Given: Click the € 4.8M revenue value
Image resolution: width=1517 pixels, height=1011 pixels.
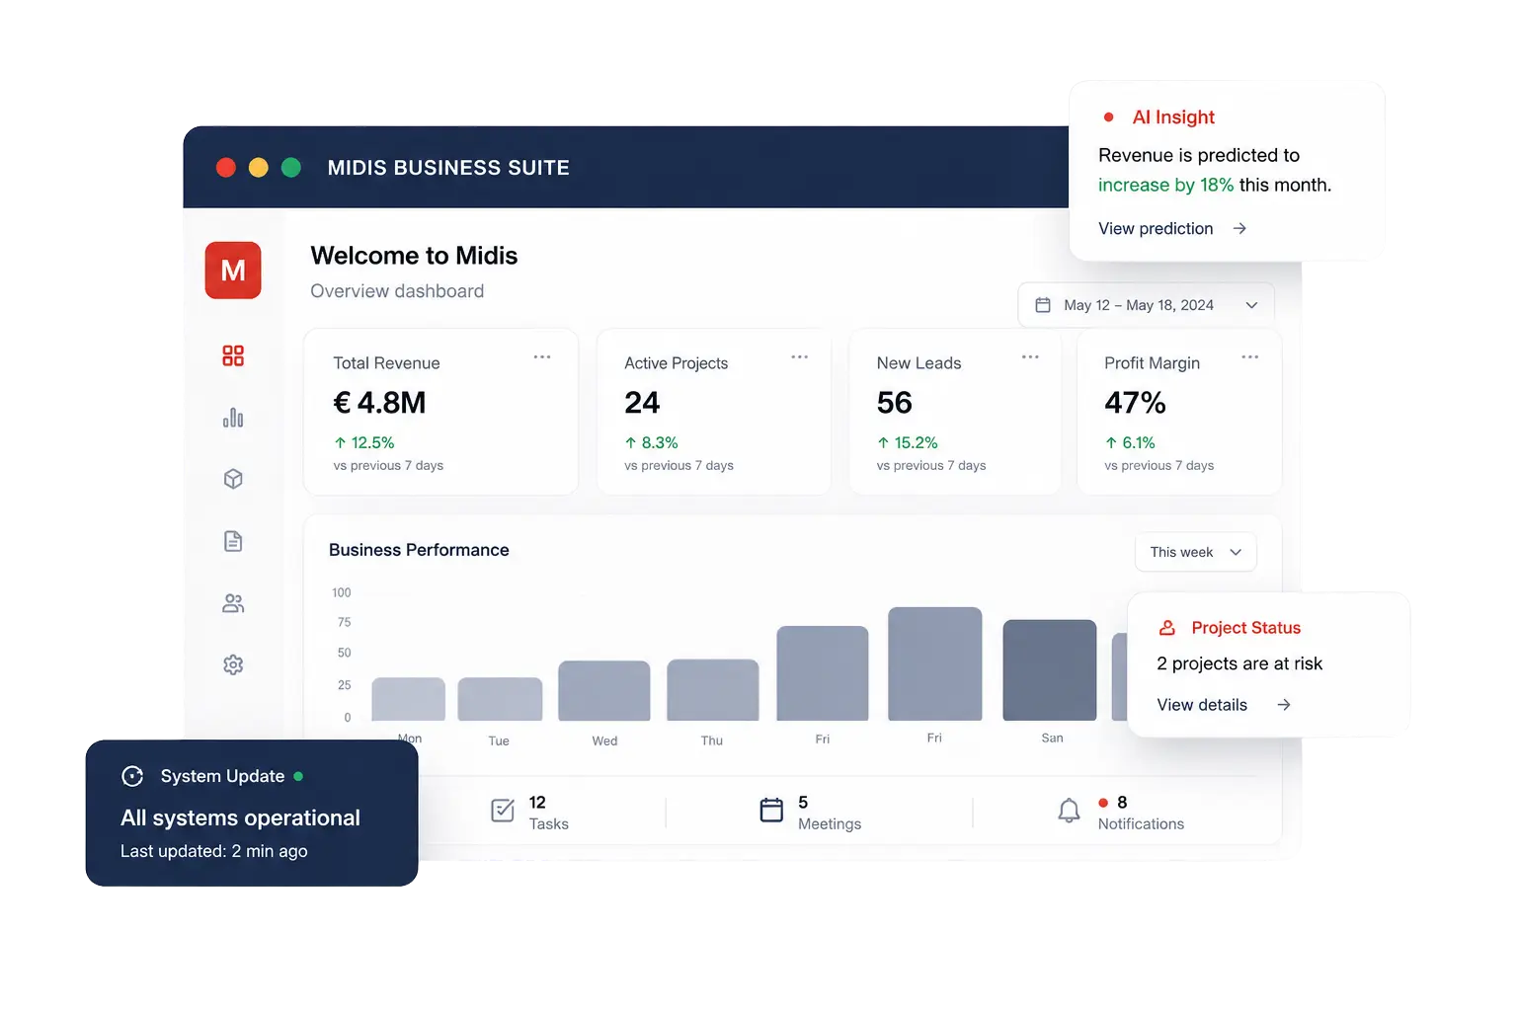Looking at the screenshot, I should [379, 403].
